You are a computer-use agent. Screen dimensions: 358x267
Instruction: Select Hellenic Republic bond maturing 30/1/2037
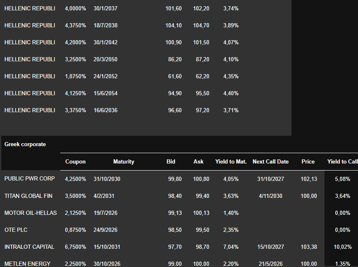pyautogui.click(x=30, y=8)
